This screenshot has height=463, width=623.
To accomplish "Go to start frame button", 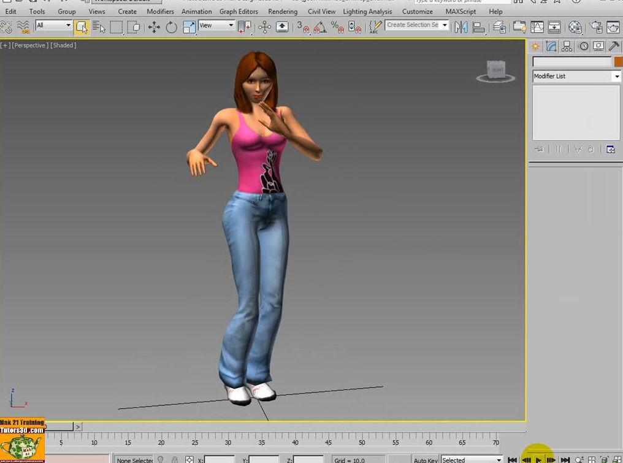I will [513, 460].
